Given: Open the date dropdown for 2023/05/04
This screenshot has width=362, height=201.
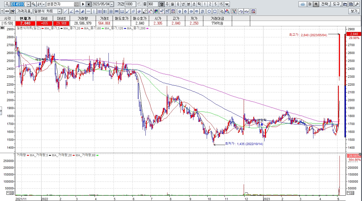Looking at the screenshot, I should pos(112,4).
